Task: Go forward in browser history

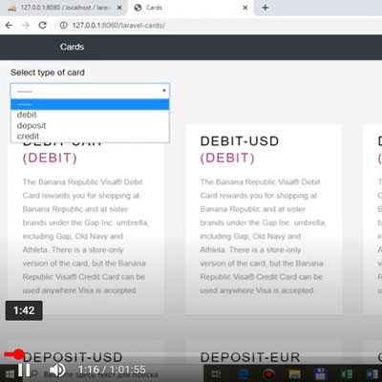Action: click(x=26, y=25)
